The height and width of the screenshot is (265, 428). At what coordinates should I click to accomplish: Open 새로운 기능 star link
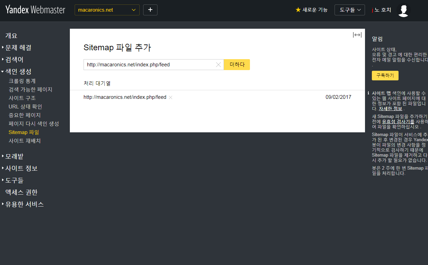click(x=312, y=10)
